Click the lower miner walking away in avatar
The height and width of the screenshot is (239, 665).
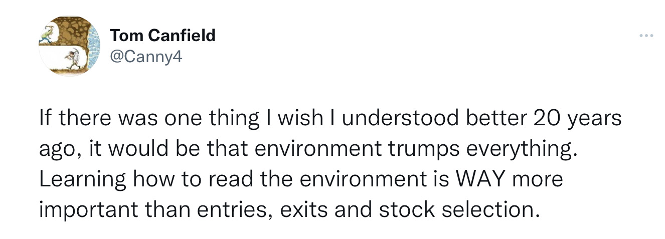tap(72, 59)
